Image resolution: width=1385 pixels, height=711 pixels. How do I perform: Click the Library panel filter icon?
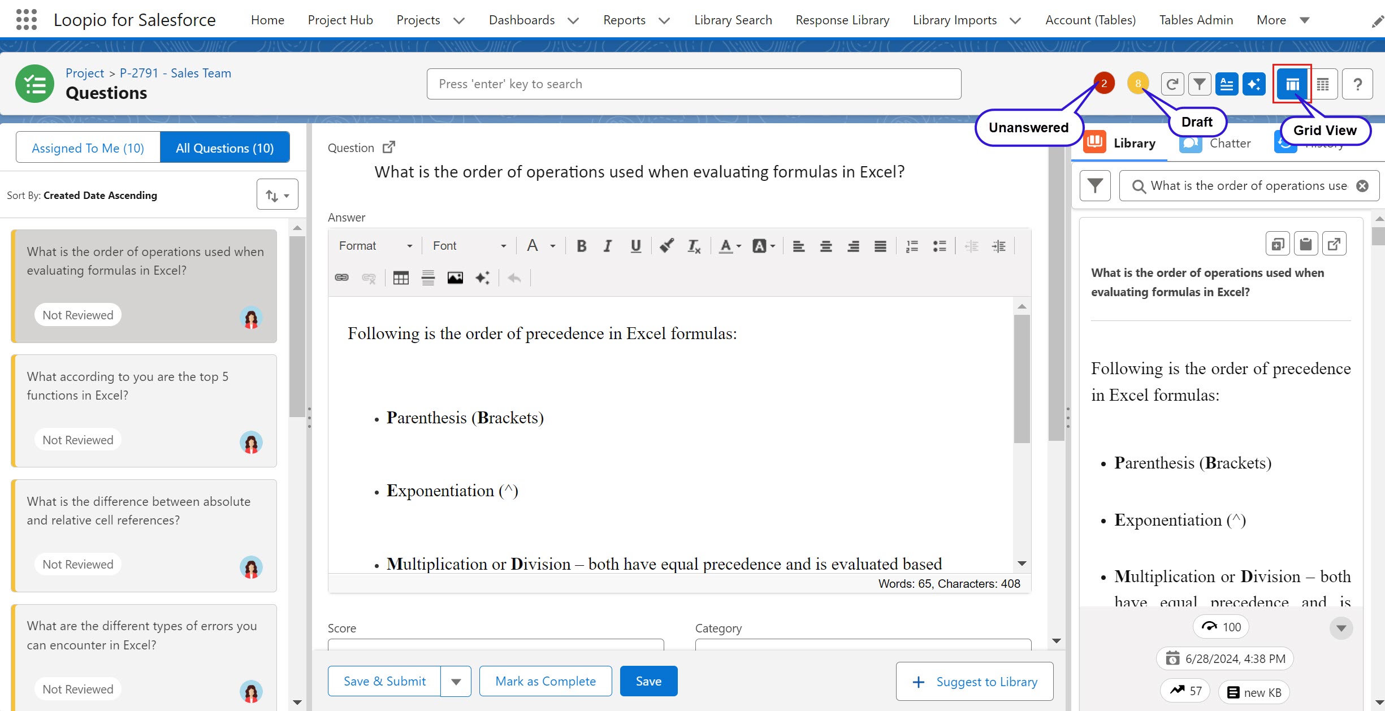[x=1095, y=186]
